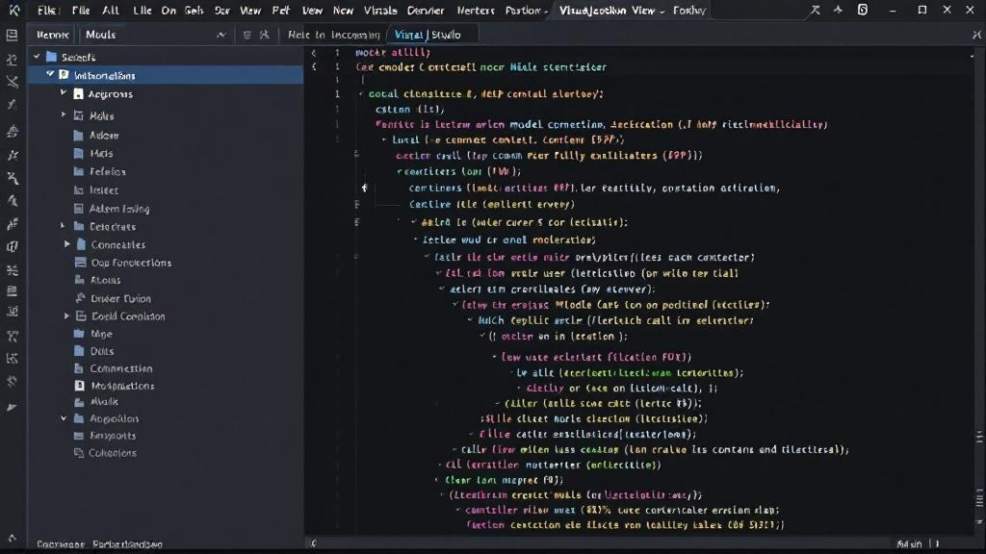This screenshot has height=554, width=986.
Task: Collapse the 'Seteefs' root node
Action: click(x=38, y=57)
